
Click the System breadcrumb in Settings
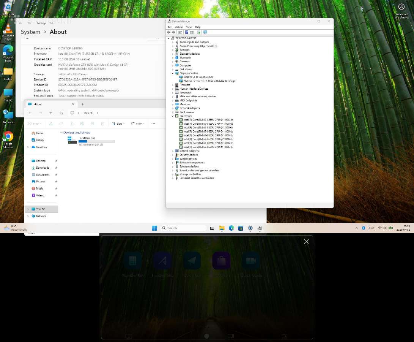pyautogui.click(x=30, y=32)
